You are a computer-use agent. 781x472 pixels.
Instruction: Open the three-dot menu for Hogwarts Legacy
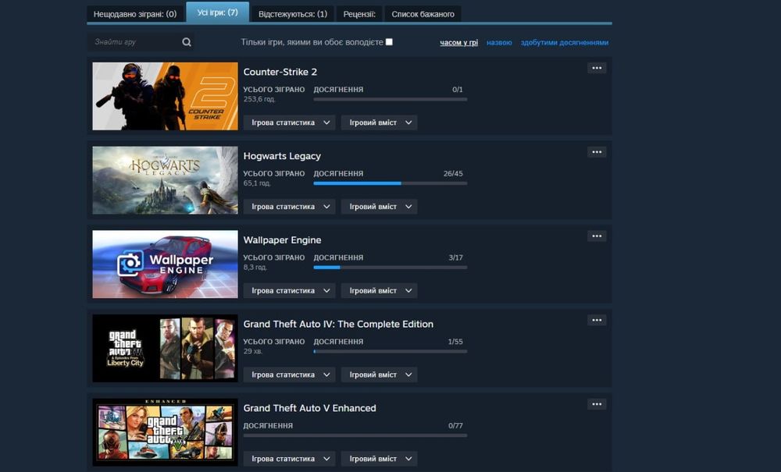coord(597,152)
